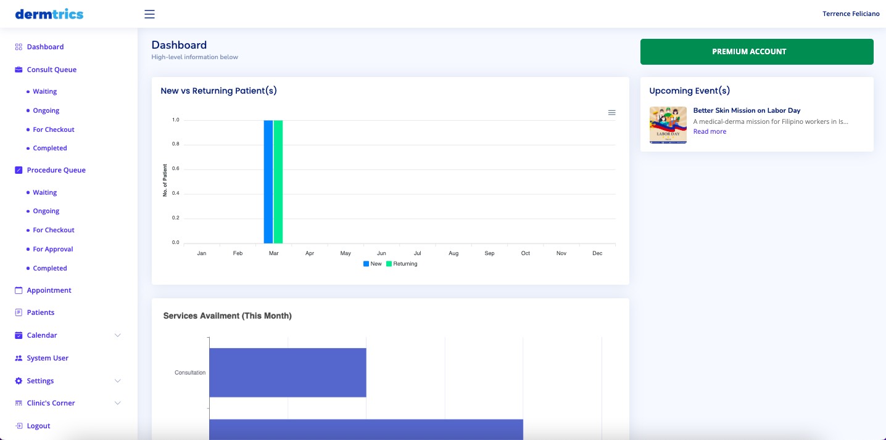Click the Calendar menu label
Viewport: 886px width, 440px height.
click(42, 335)
